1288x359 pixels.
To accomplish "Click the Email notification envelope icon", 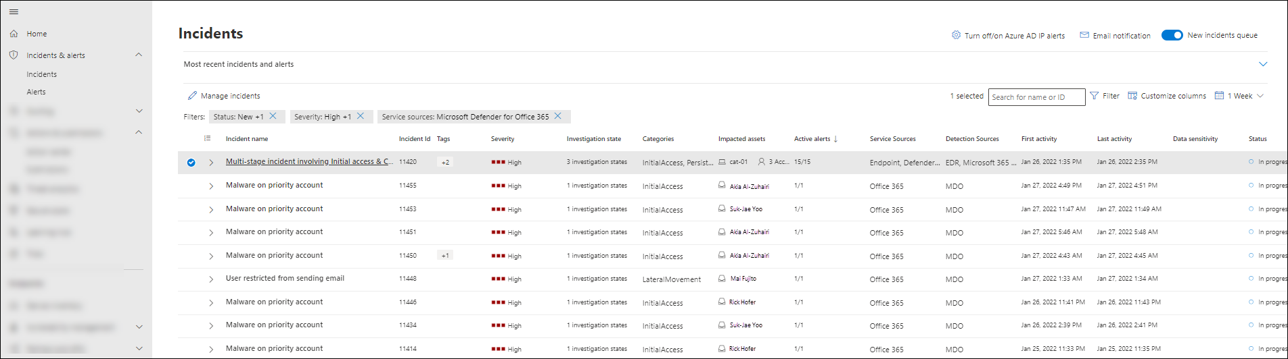I will tap(1084, 35).
